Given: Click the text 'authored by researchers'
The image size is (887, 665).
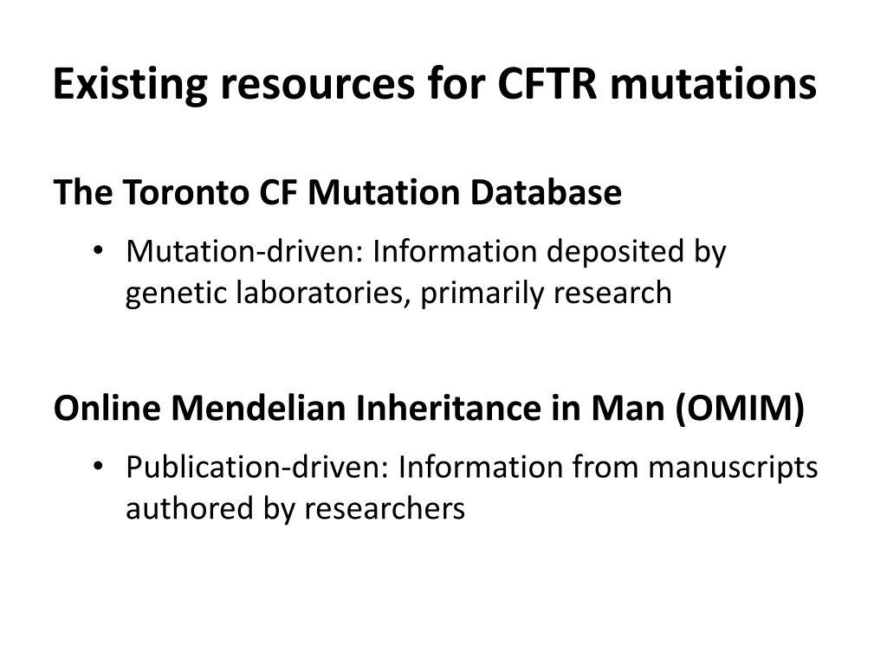Looking at the screenshot, I should click(x=295, y=508).
